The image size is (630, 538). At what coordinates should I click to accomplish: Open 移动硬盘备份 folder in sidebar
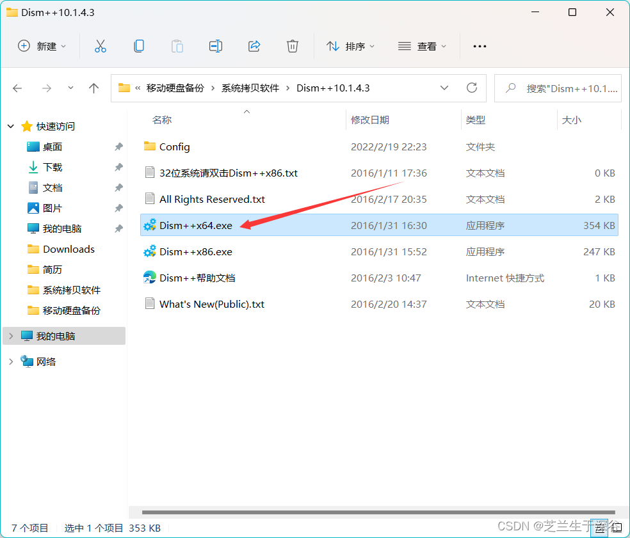(72, 311)
